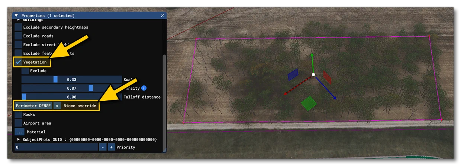Click the white gizmo center point
The image size is (461, 166).
(313, 75)
